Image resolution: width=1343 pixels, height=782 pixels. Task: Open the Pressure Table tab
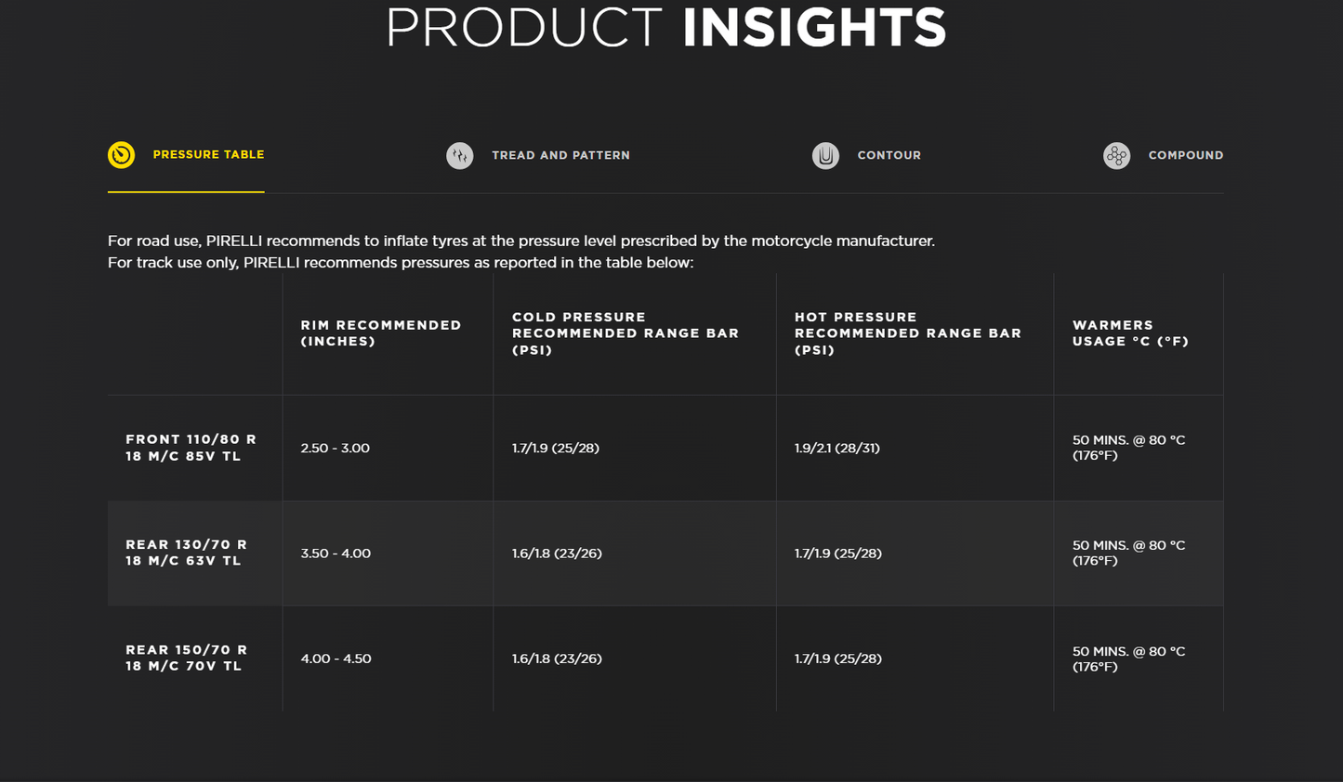coord(208,155)
